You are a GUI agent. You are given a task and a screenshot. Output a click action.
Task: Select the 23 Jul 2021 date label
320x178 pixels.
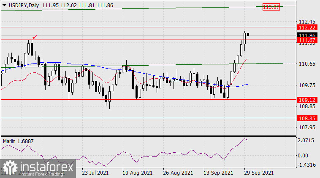coord(95,173)
